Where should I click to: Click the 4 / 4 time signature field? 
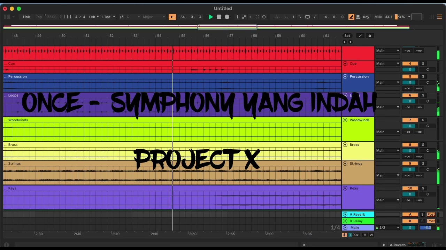80,17
